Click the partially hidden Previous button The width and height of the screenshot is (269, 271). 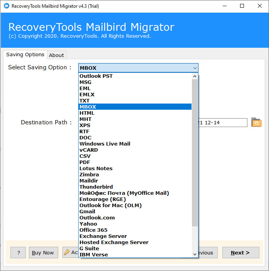pyautogui.click(x=208, y=253)
